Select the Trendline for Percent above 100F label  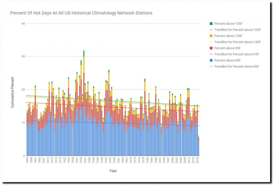pyautogui.click(x=238, y=42)
